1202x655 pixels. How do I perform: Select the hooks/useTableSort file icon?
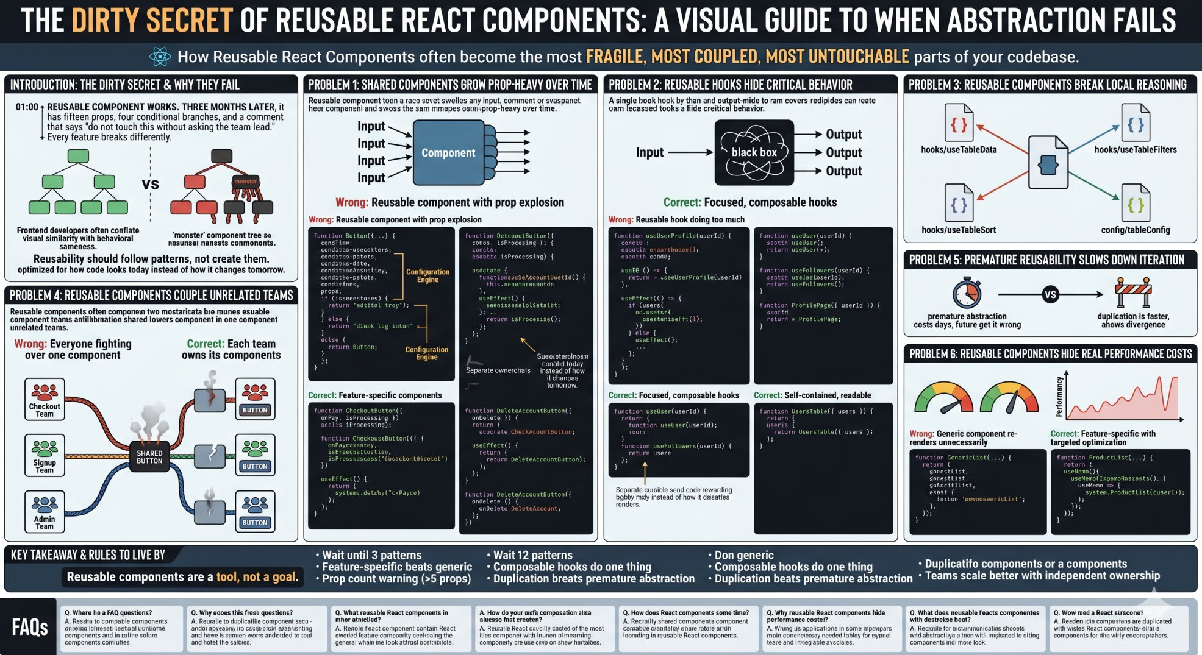pos(959,204)
